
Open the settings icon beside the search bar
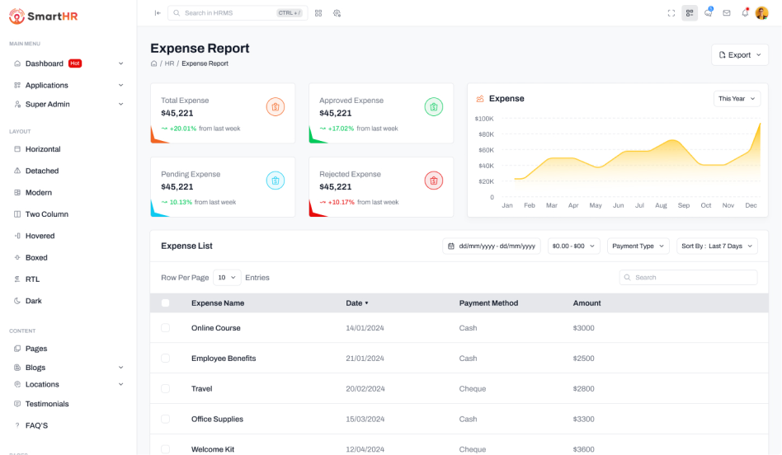[x=337, y=13]
